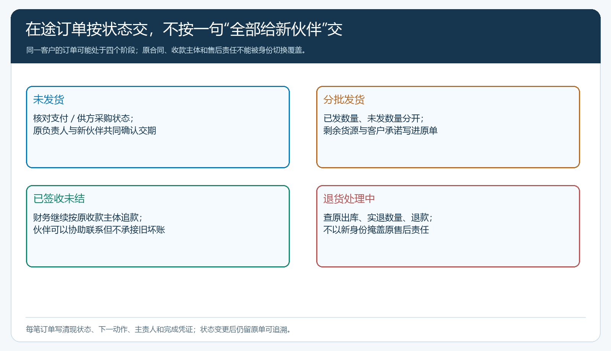Click the "分批发货" card heading
Viewport: 611px width, 351px height.
point(344,100)
